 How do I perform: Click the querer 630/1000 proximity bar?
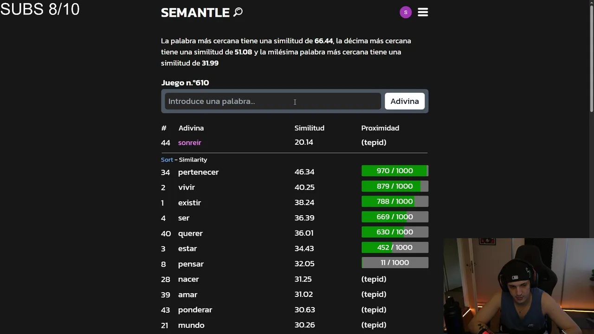tap(394, 232)
